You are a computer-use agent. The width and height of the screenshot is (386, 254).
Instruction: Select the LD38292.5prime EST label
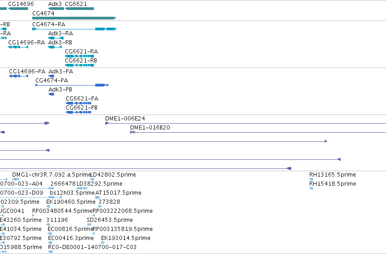tap(99, 184)
